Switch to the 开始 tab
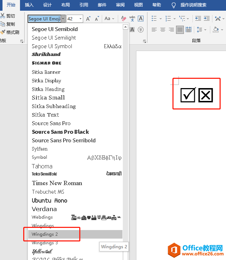 click(x=11, y=5)
